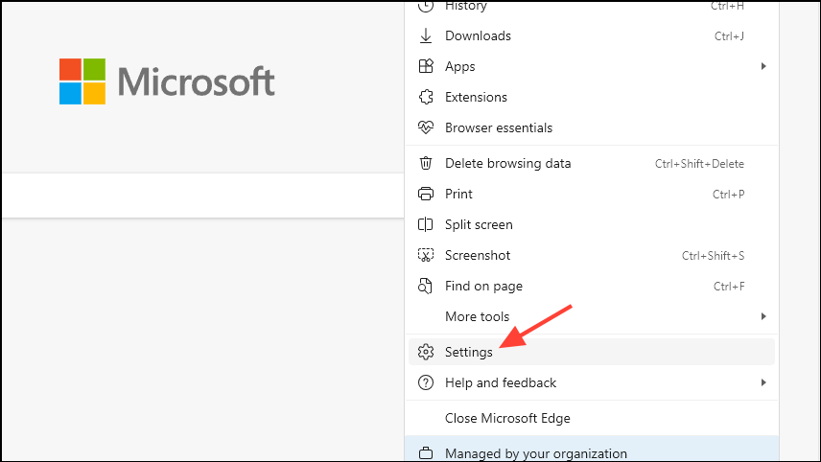The height and width of the screenshot is (462, 821).
Task: Click the Microsoft logo
Action: pyautogui.click(x=167, y=82)
